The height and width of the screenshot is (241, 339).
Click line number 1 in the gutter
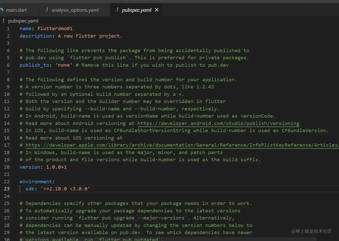pyautogui.click(x=8, y=29)
